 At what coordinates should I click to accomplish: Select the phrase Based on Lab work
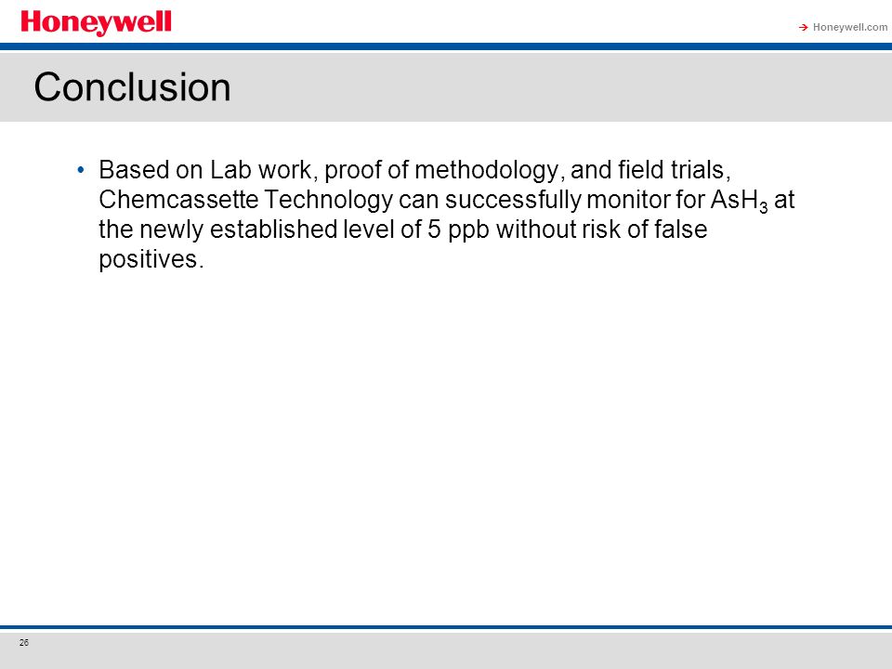click(204, 169)
